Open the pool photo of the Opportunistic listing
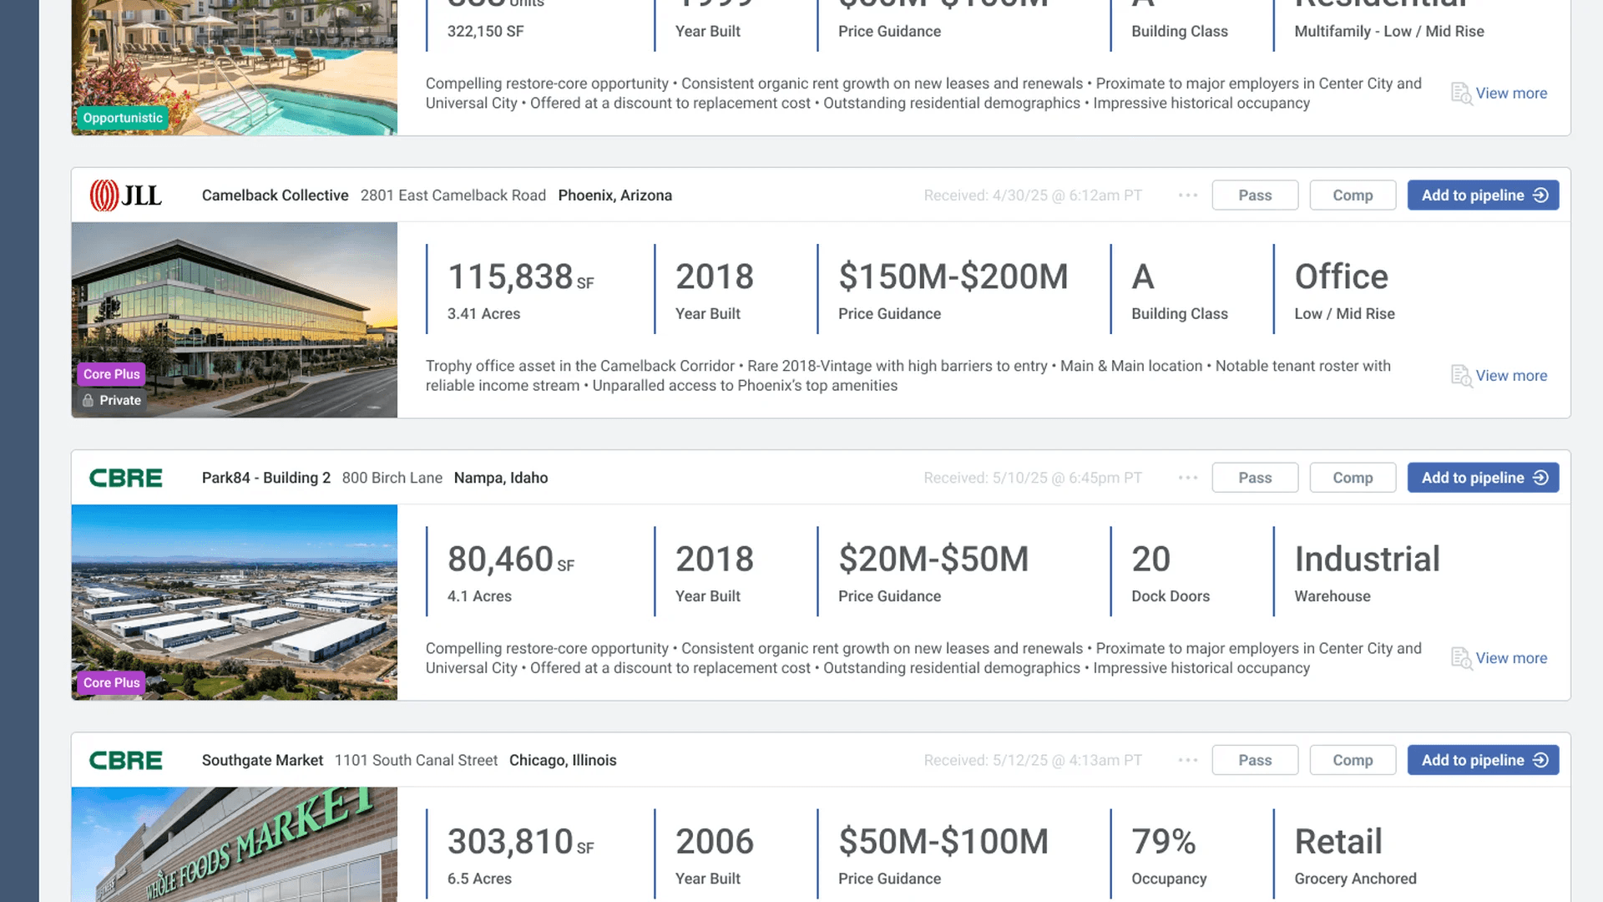Viewport: 1603px width, 902px height. pyautogui.click(x=235, y=68)
